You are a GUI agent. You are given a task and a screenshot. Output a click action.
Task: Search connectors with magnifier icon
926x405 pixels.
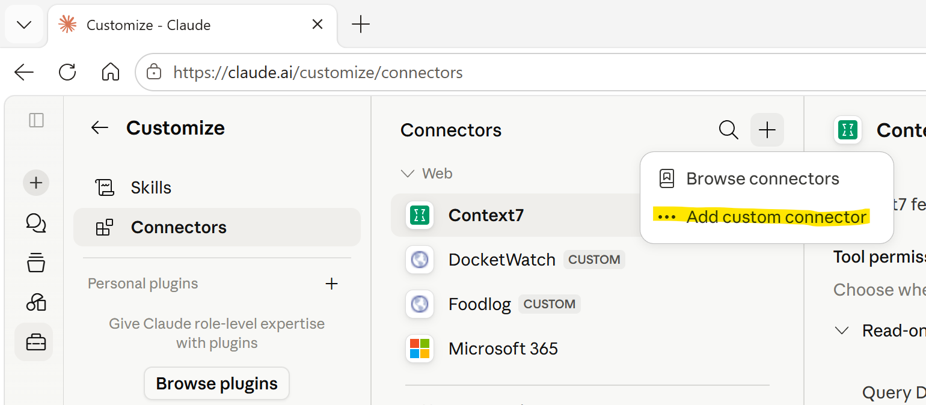(x=729, y=130)
